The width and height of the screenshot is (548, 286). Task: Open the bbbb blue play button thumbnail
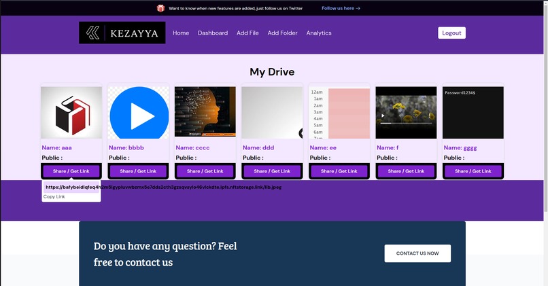(138, 113)
